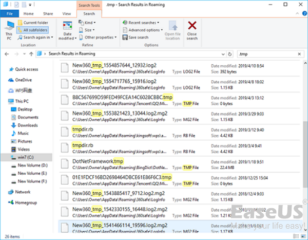This screenshot has width=308, height=240.
Task: Open Quick access in navigation pane
Action: 24,69
